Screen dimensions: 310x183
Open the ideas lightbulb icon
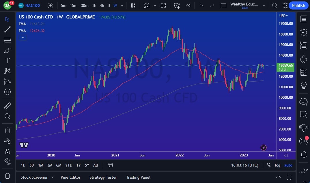(303, 85)
